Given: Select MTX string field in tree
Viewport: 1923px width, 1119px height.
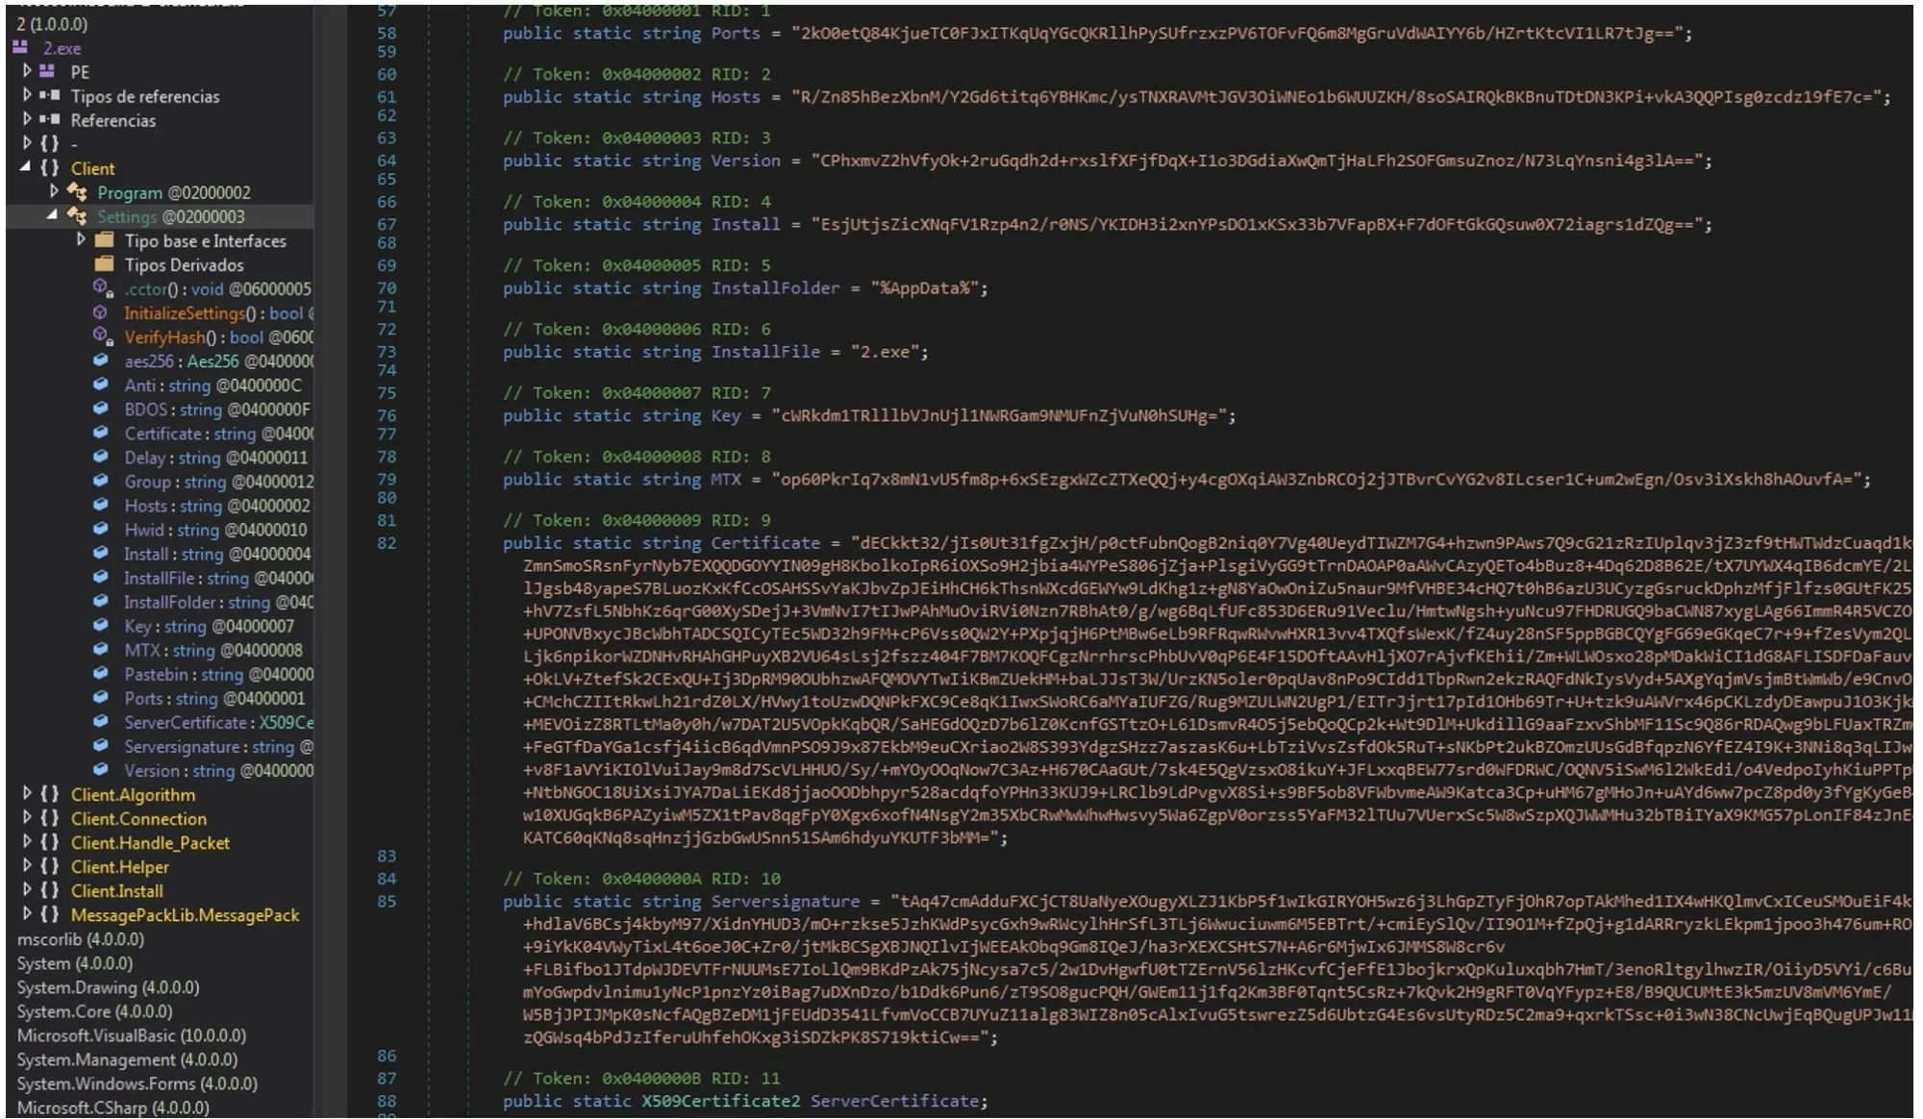Looking at the screenshot, I should pos(213,650).
